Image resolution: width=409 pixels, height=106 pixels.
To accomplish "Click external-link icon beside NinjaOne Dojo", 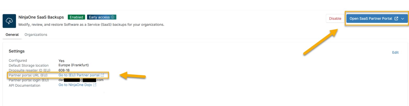I will (x=95, y=85).
